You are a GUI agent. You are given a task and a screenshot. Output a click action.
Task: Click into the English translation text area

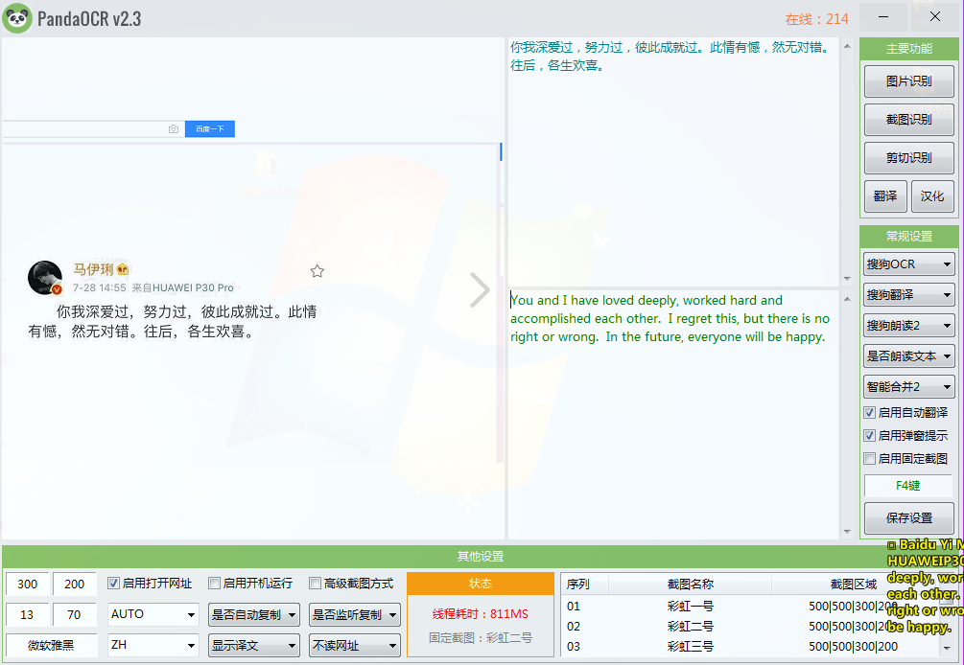tap(673, 415)
